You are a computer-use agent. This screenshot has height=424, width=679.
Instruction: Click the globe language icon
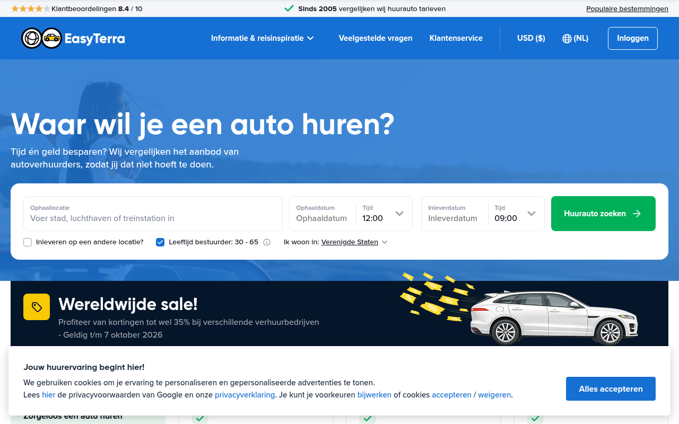tap(567, 38)
